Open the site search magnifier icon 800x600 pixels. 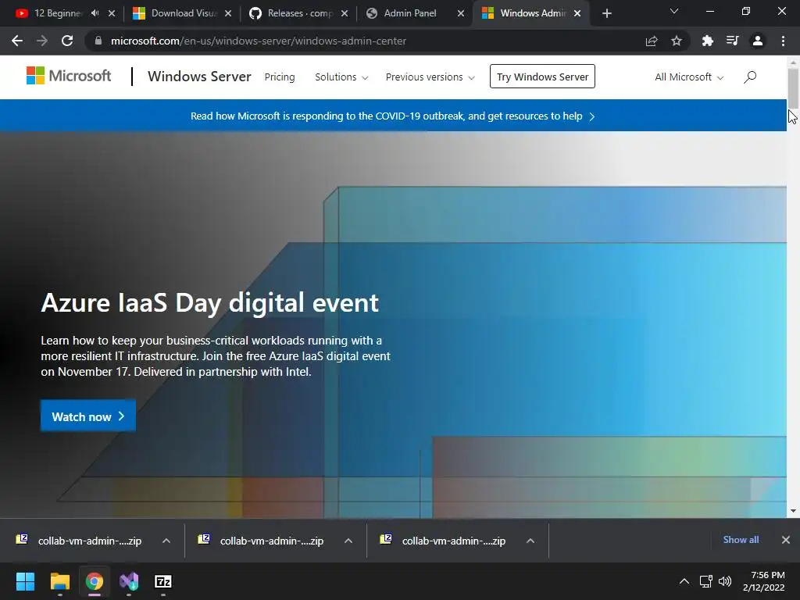pos(750,77)
